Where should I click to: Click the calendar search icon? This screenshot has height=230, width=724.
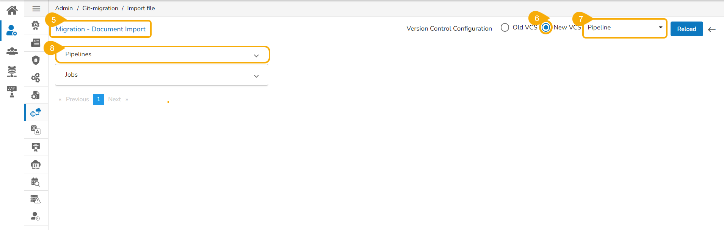36,182
